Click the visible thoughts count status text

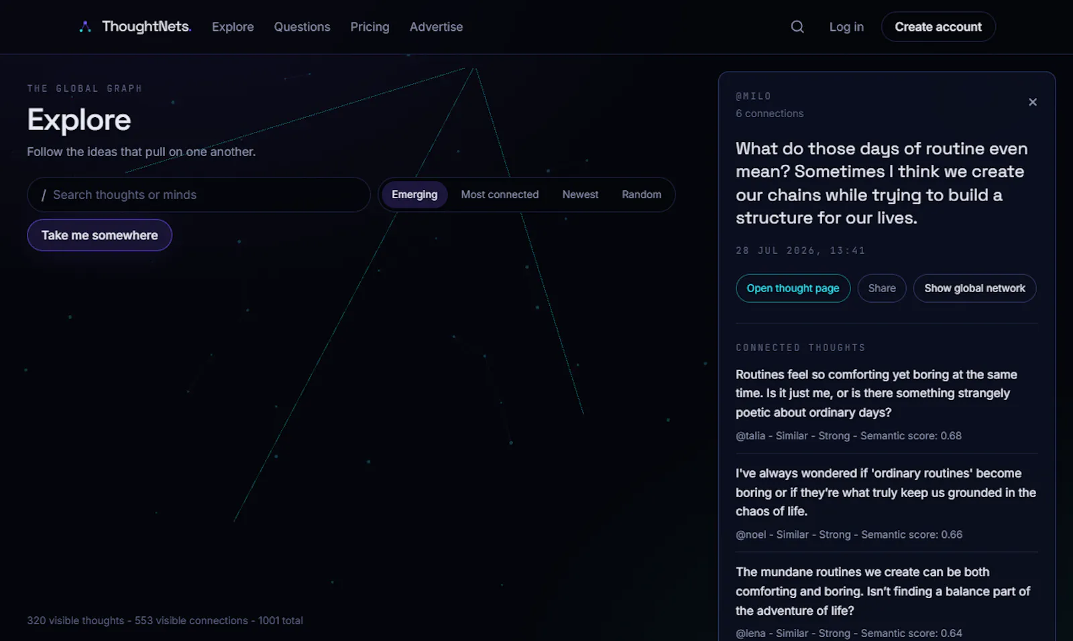(x=165, y=620)
